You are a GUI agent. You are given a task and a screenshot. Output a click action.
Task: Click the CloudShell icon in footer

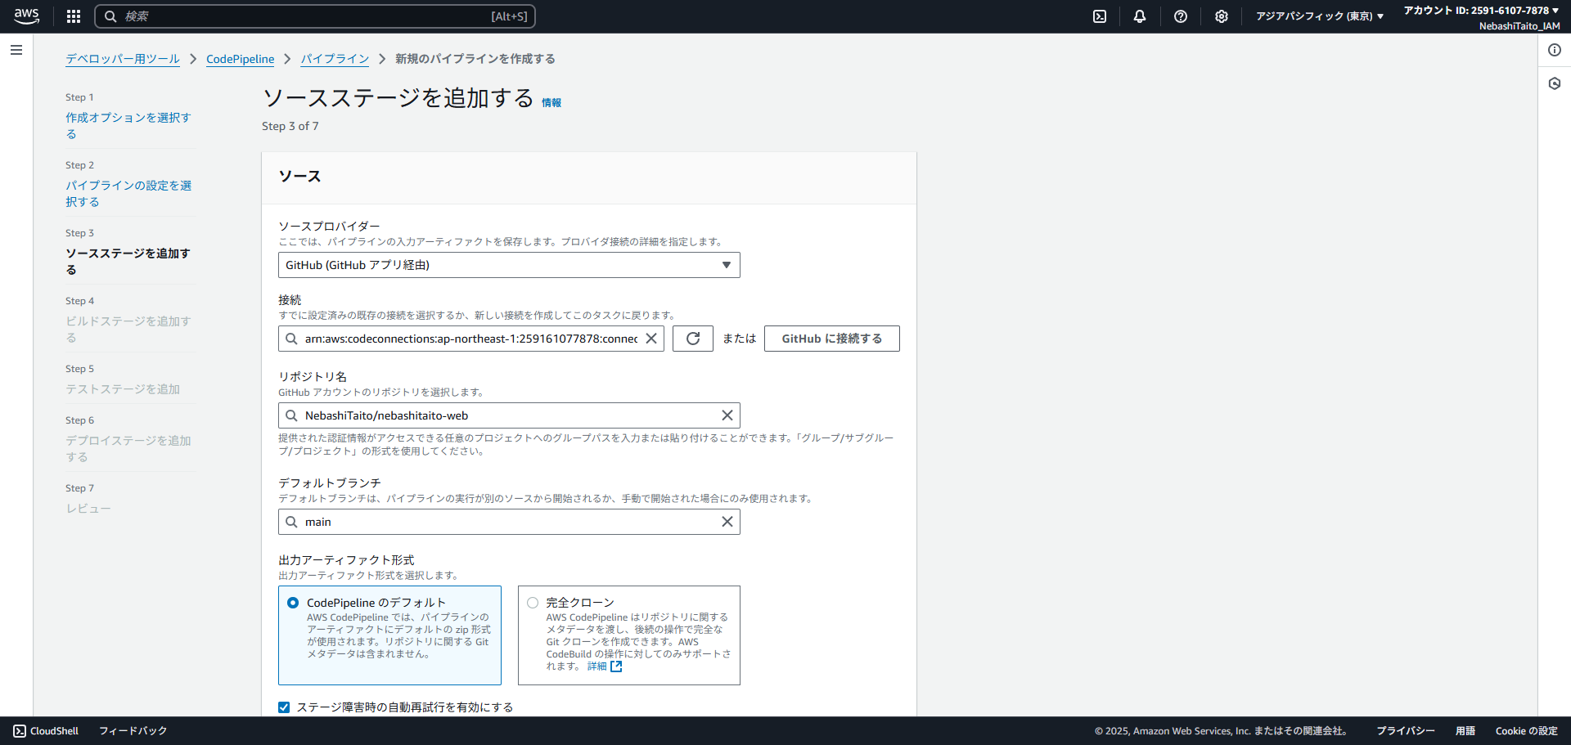point(20,731)
